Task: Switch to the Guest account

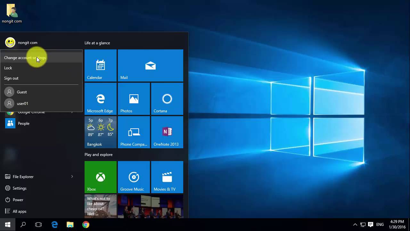Action: pyautogui.click(x=41, y=92)
